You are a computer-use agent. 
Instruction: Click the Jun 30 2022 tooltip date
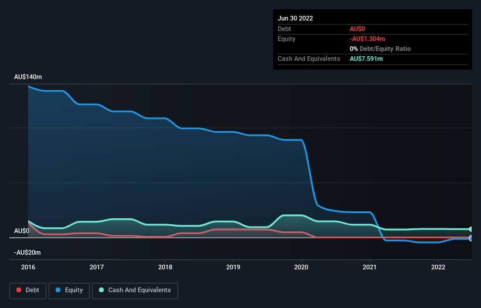(295, 18)
